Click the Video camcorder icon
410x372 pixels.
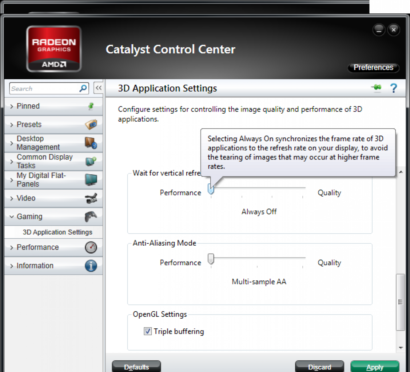(x=91, y=198)
